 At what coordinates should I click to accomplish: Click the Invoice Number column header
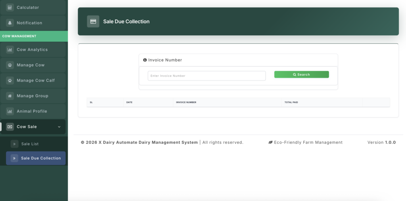[186, 102]
